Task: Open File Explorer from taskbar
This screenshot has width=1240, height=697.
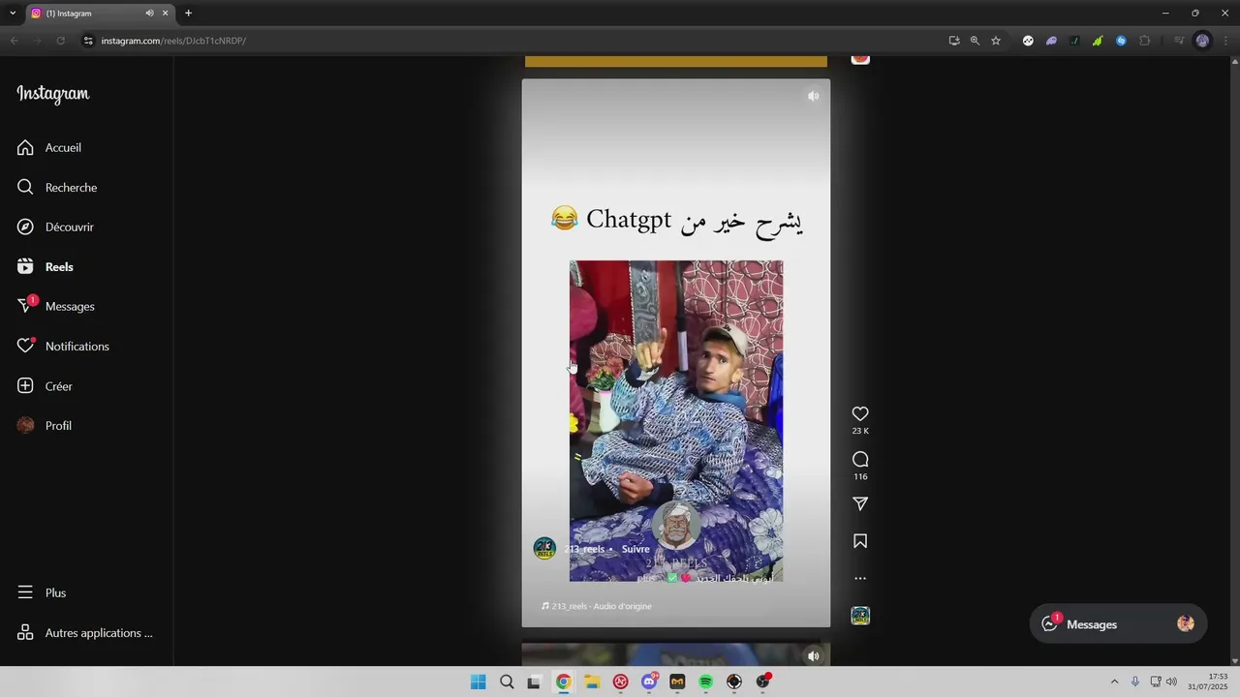Action: coord(591,682)
